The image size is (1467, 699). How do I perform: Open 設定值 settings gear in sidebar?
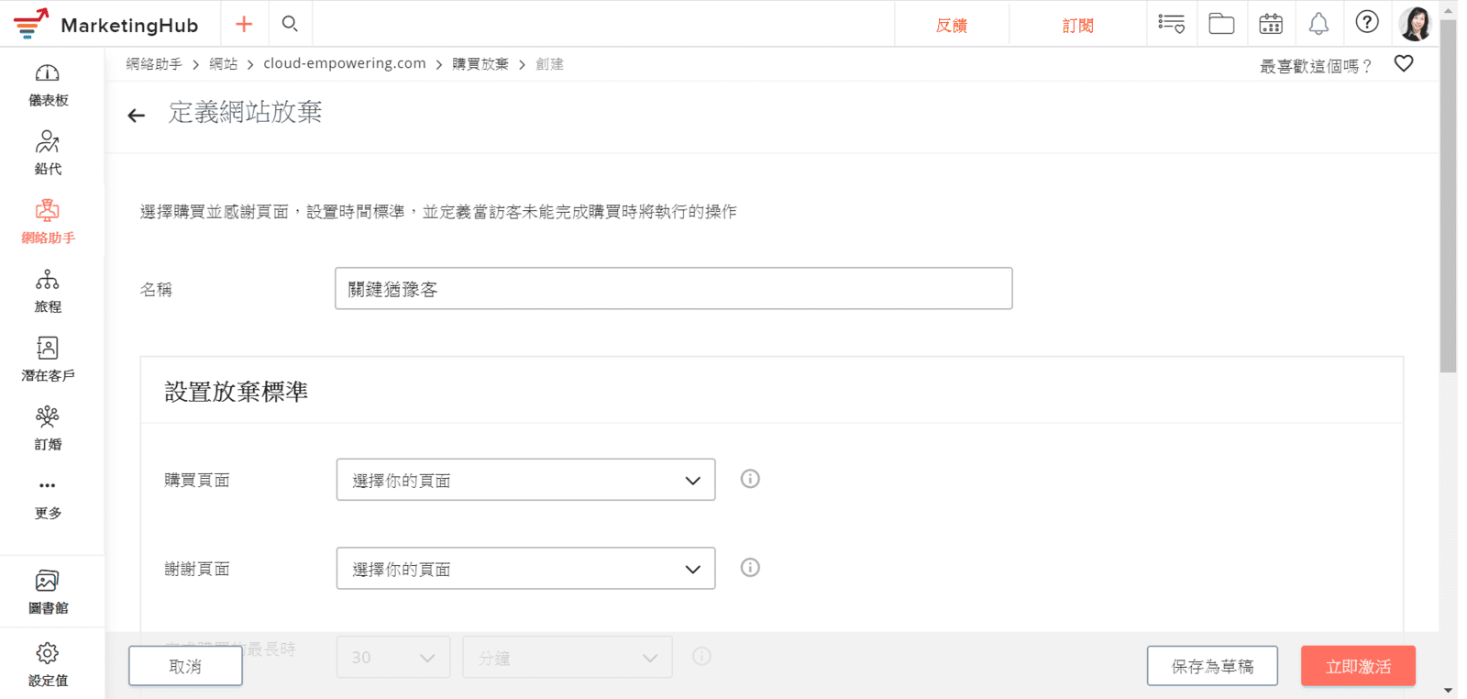(48, 664)
